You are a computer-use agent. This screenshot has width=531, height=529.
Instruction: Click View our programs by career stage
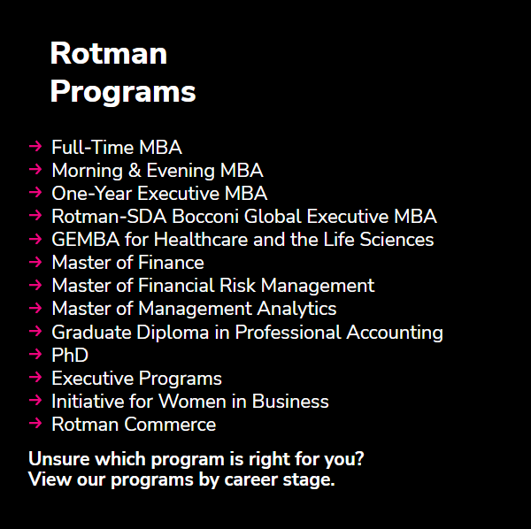pyautogui.click(x=181, y=479)
